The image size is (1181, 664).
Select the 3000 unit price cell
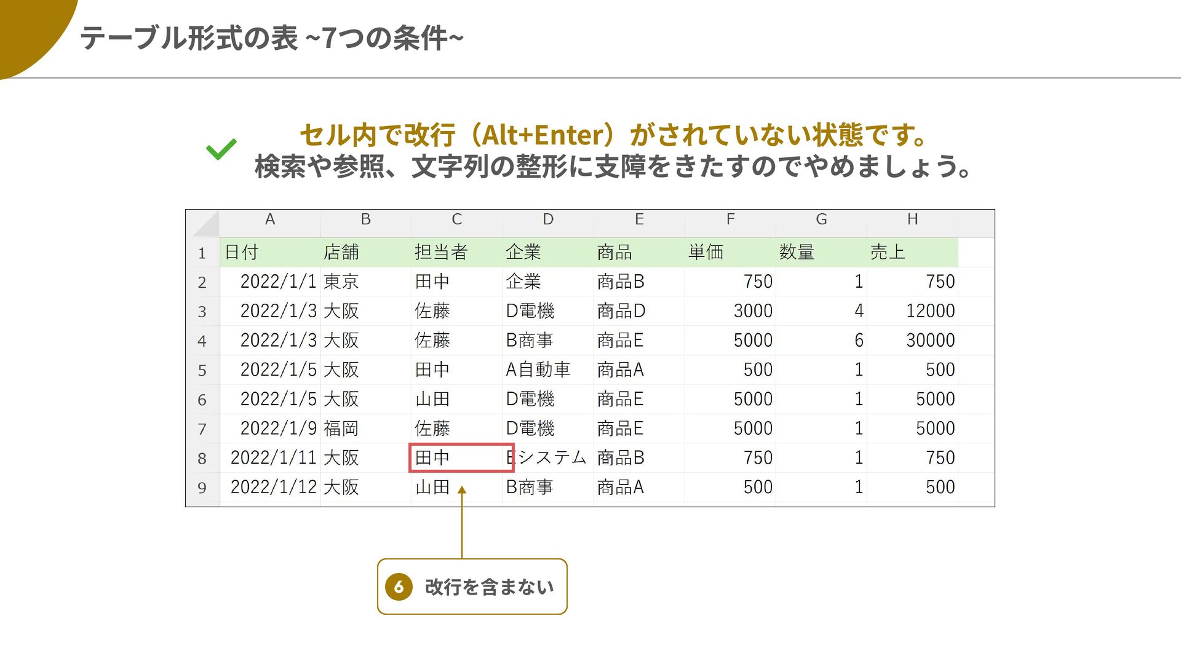coord(730,311)
